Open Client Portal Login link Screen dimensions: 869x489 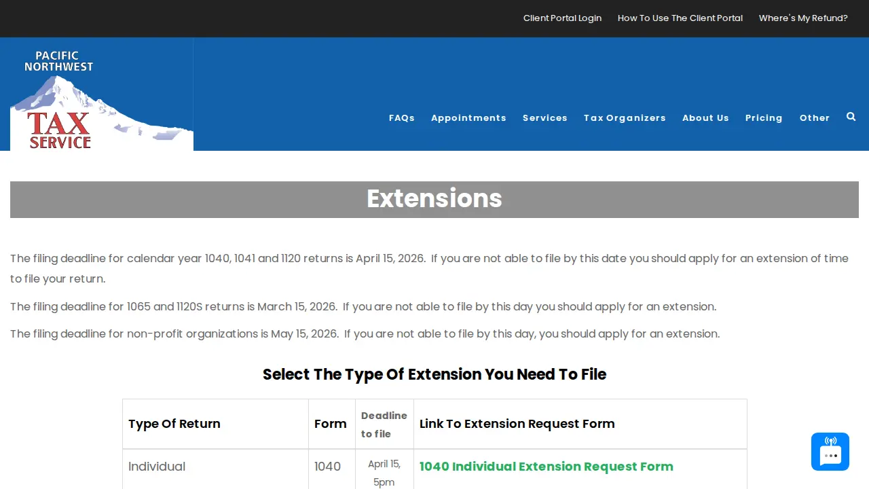click(x=562, y=18)
